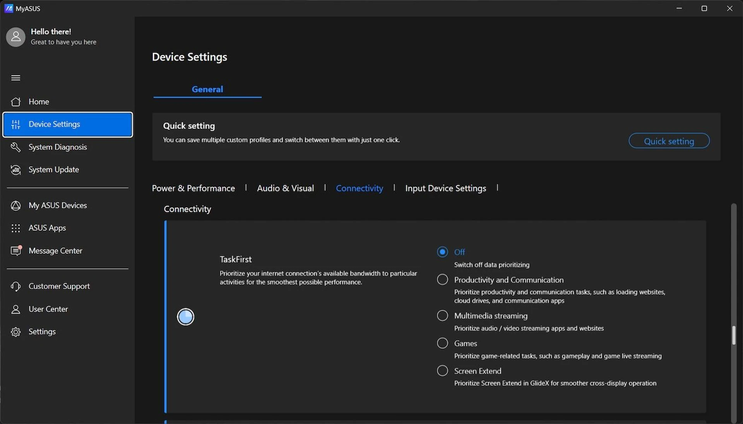The height and width of the screenshot is (424, 743).
Task: Open the General tab
Action: [207, 89]
